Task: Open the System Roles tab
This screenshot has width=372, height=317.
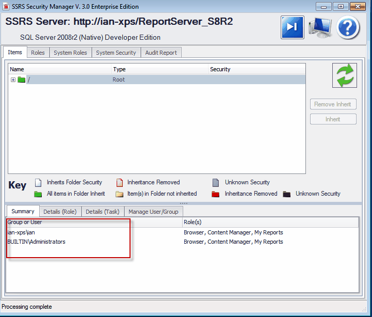Action: pyautogui.click(x=70, y=53)
